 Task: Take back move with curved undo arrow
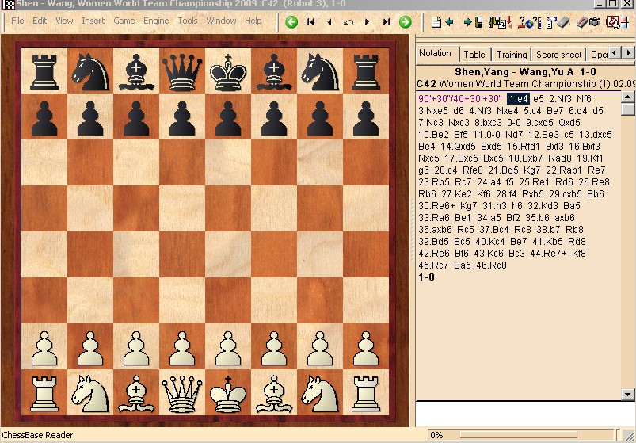(348, 22)
